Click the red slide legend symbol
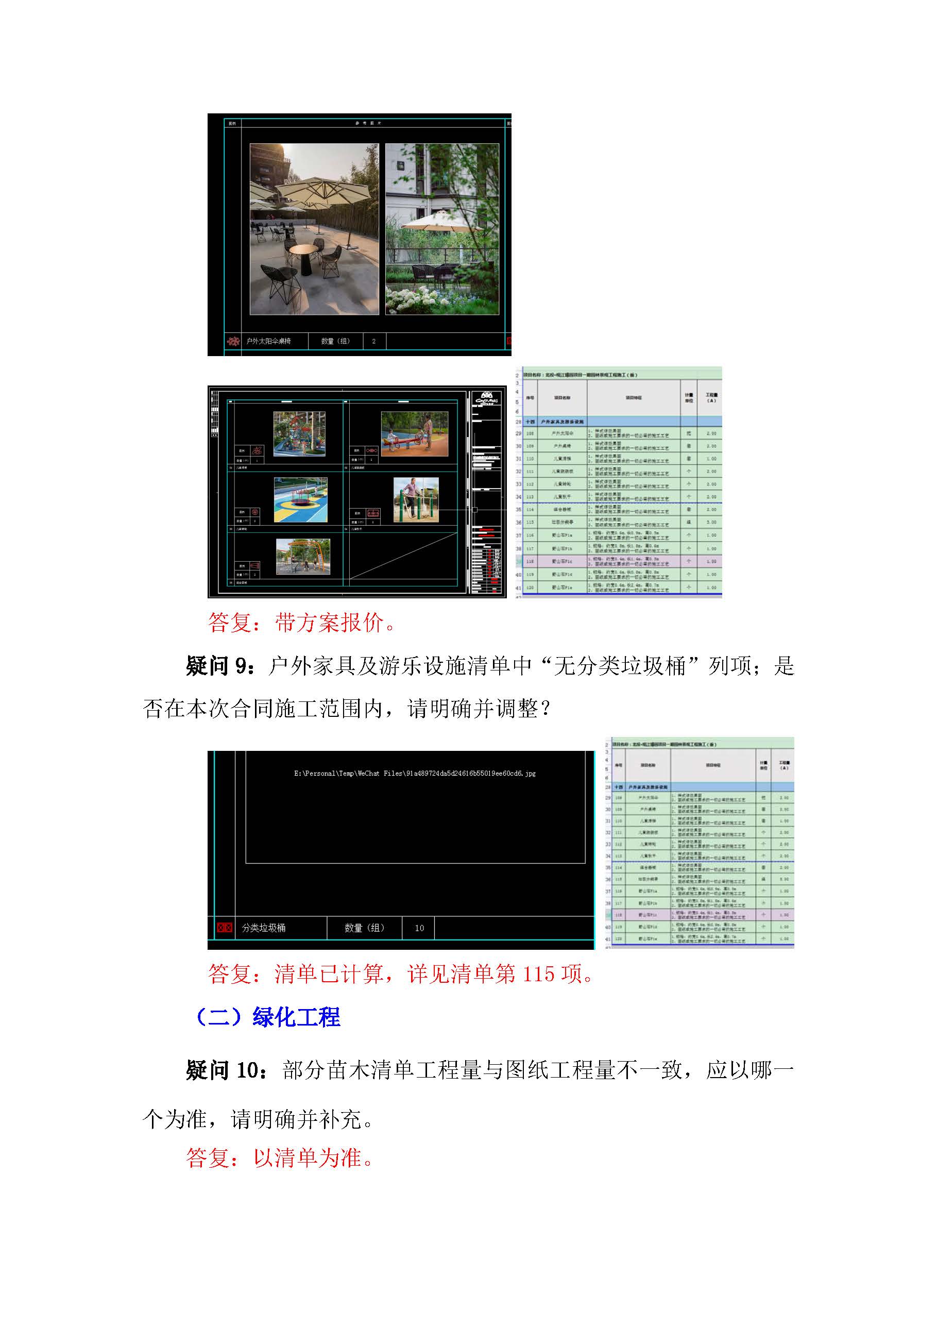The width and height of the screenshot is (937, 1326). click(257, 450)
